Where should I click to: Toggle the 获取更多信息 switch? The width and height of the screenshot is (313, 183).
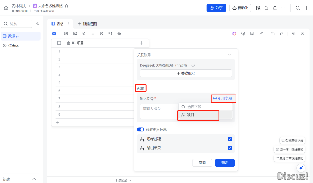(140, 129)
